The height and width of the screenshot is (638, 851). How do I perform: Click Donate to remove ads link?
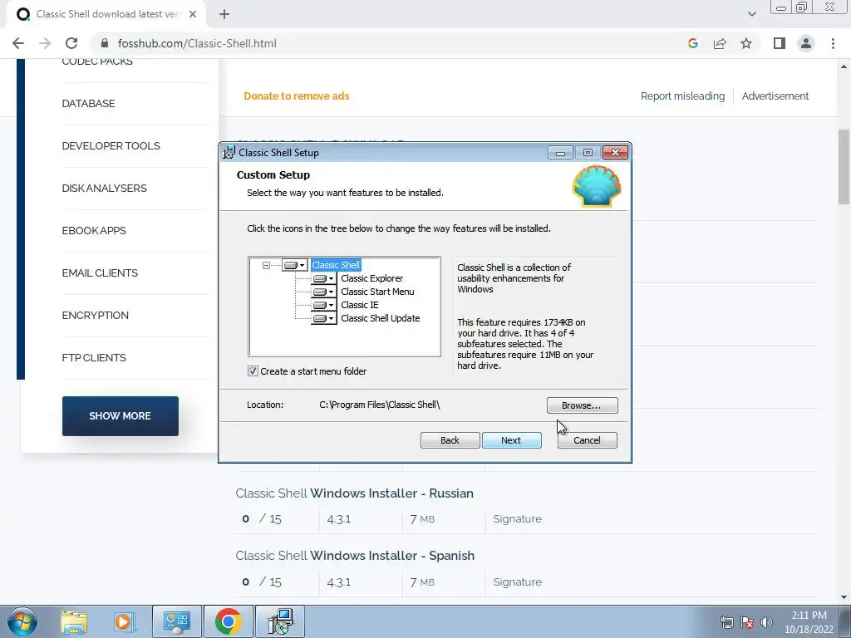[297, 96]
